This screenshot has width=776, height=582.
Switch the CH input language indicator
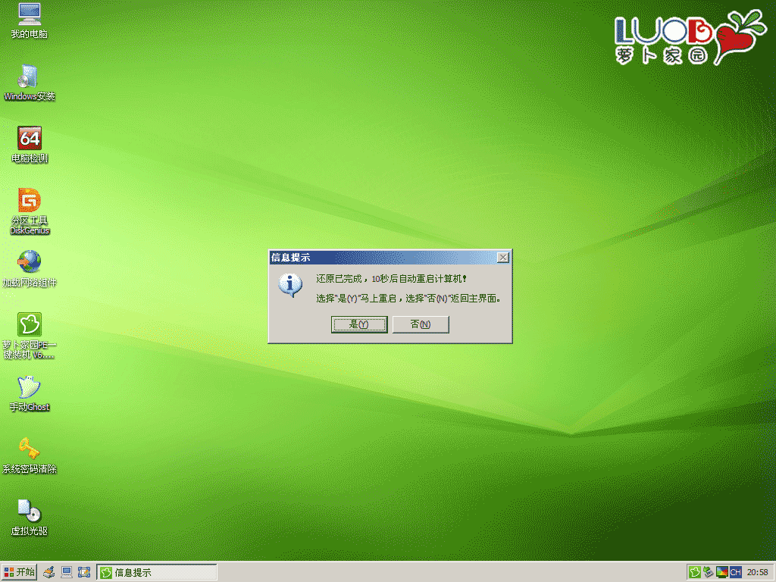[735, 572]
